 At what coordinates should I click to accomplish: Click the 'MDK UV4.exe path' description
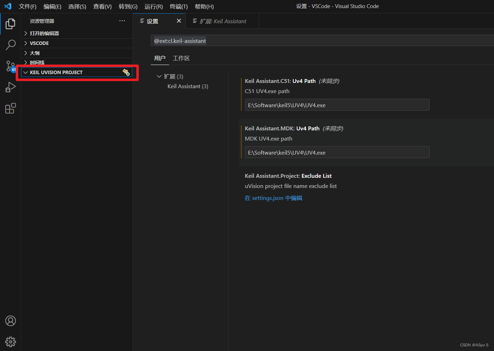(x=269, y=139)
